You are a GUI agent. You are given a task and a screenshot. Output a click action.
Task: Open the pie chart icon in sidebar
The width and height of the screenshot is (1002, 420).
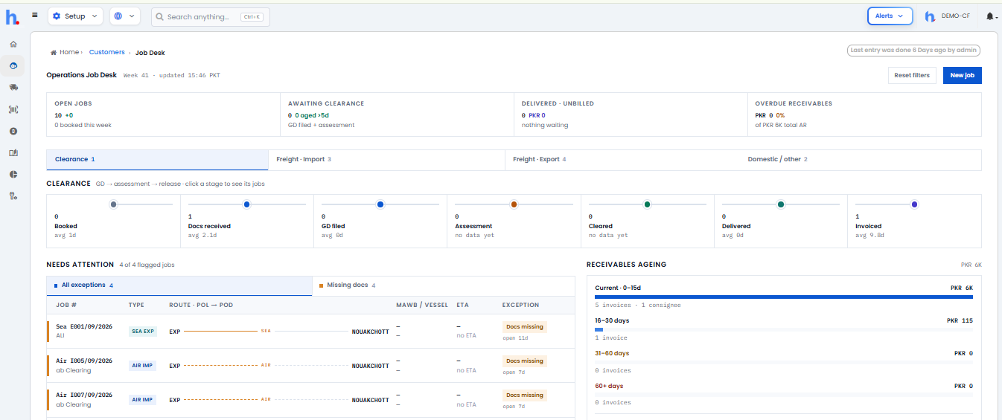click(13, 174)
